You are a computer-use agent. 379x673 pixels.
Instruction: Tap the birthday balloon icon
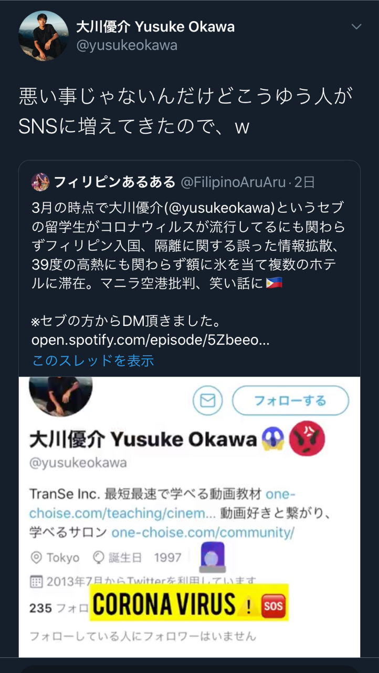click(x=99, y=557)
